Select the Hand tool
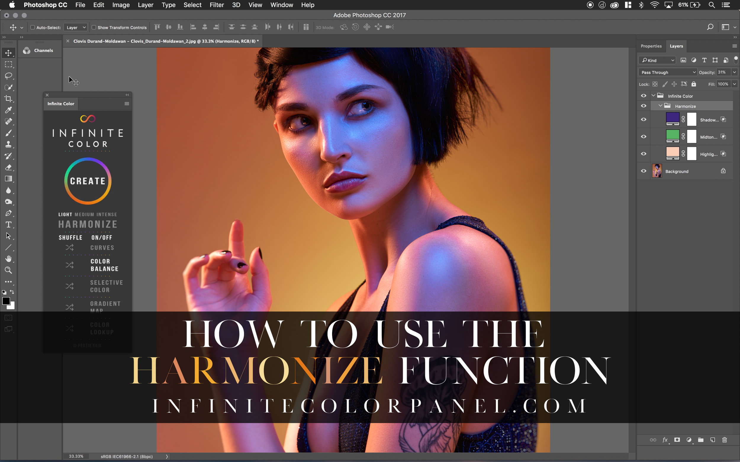The height and width of the screenshot is (462, 740). pos(9,259)
